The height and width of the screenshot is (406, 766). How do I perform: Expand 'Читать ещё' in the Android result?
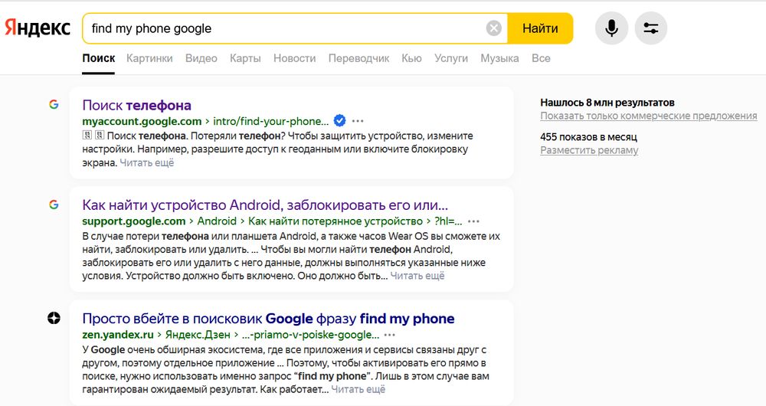pyautogui.click(x=417, y=276)
